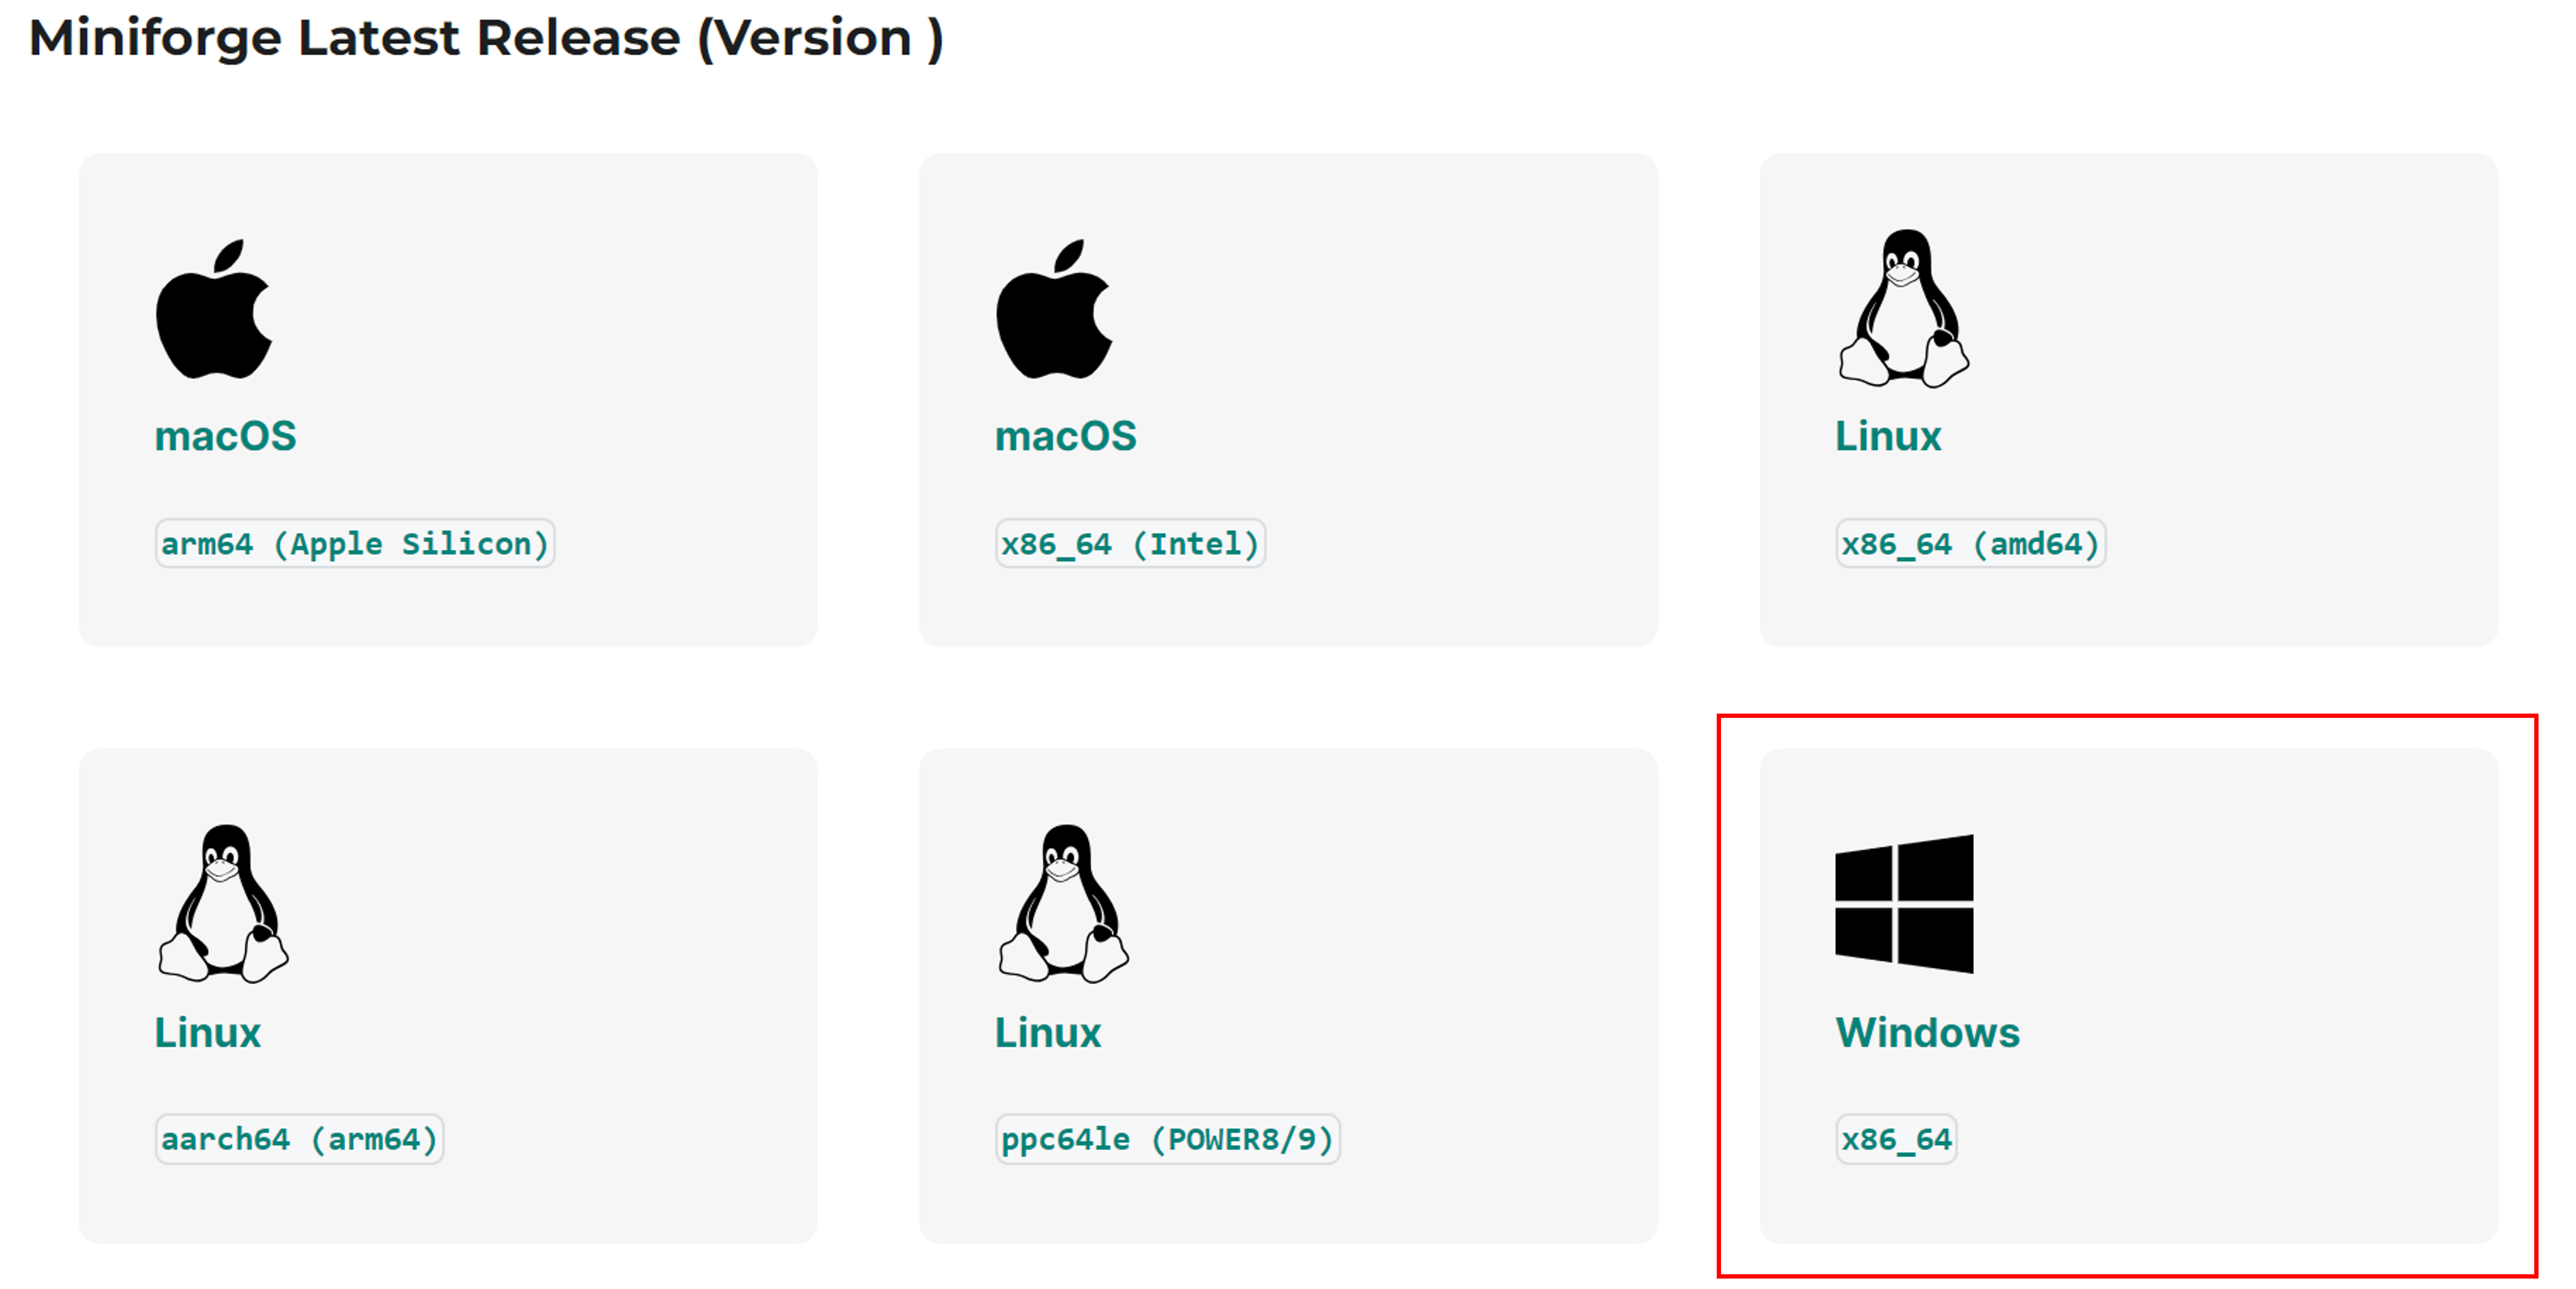The width and height of the screenshot is (2576, 1289).
Task: Click the Tux penguin in amd64 card
Action: pos(1903,309)
